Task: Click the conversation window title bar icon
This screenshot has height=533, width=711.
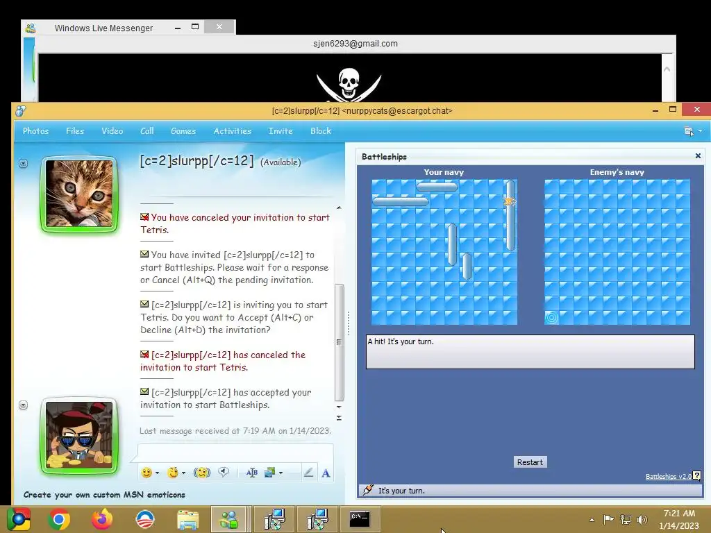Action: [x=20, y=110]
